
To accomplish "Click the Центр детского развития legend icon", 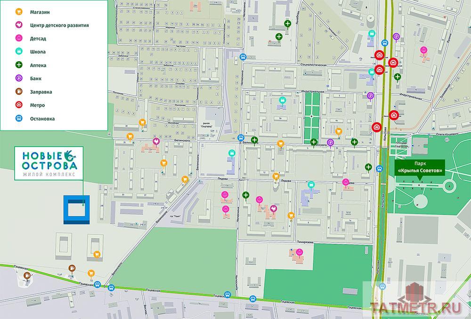I will point(19,25).
